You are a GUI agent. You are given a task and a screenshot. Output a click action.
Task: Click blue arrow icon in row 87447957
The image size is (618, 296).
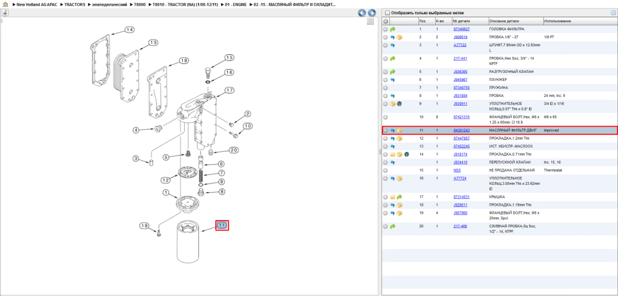(392, 138)
